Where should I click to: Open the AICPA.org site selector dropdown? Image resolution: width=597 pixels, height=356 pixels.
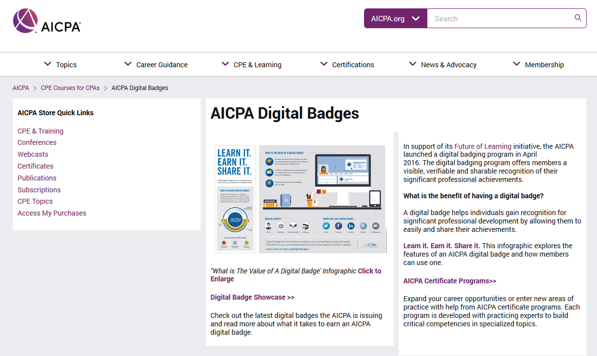(x=396, y=18)
